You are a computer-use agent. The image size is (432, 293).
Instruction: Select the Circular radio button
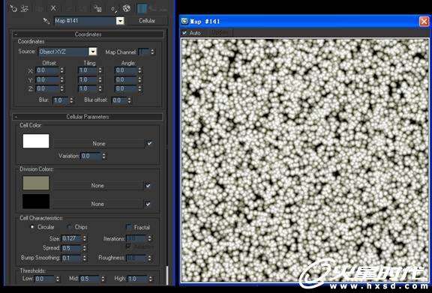tap(32, 227)
